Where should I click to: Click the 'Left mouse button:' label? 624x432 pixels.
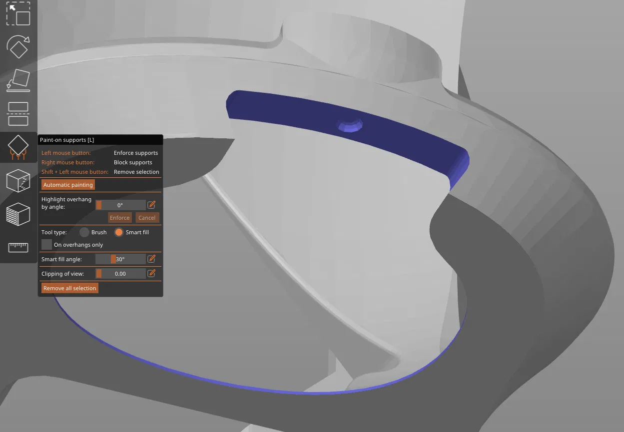(66, 153)
